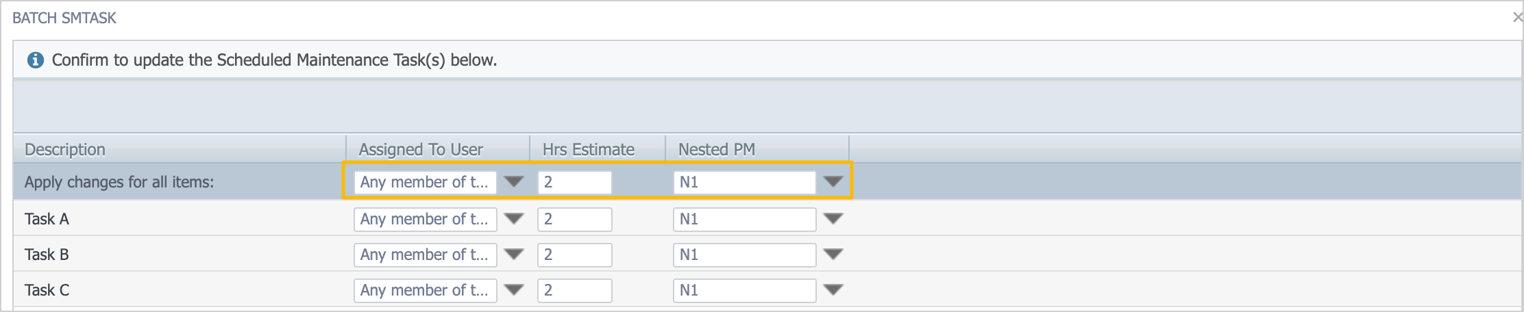The image size is (1524, 312).
Task: Sort by the Description column header
Action: pos(65,149)
